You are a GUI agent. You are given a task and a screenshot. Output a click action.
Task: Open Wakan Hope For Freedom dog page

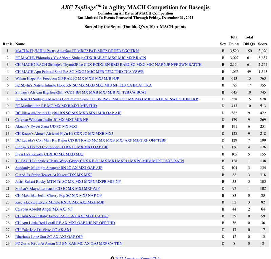[67, 78]
